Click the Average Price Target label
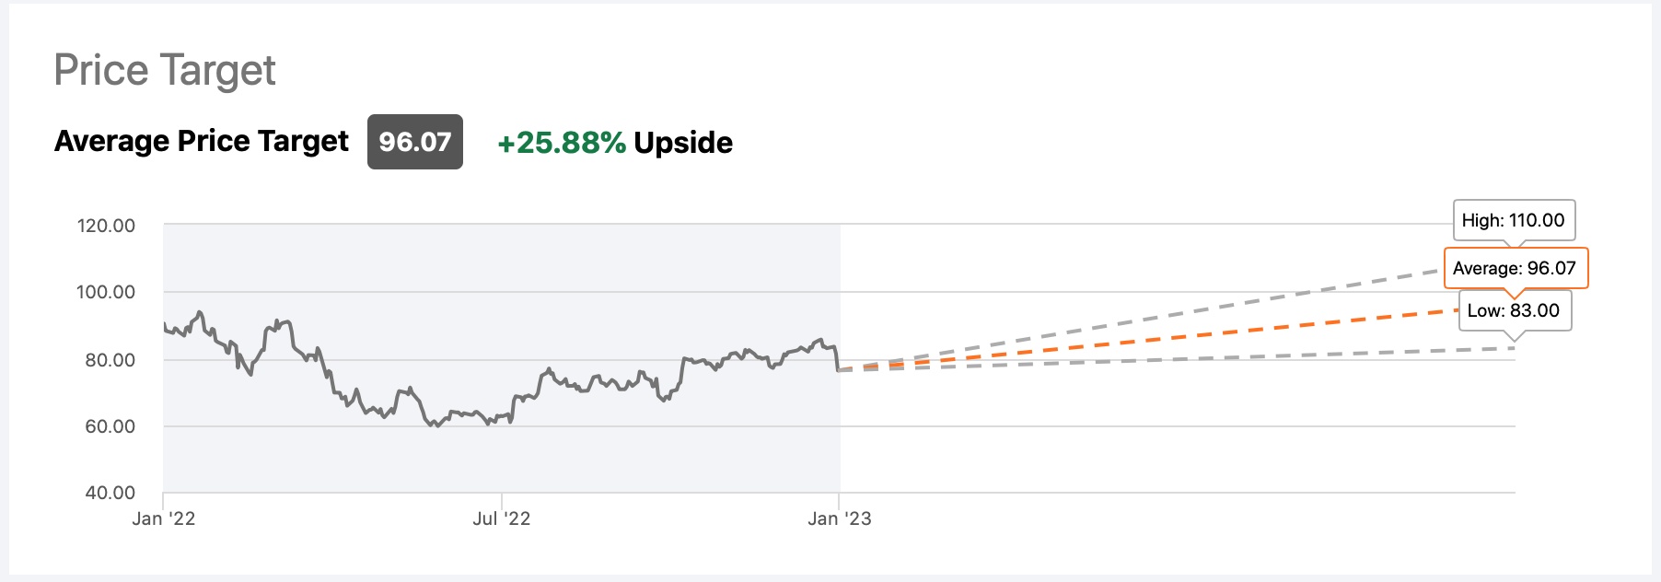The height and width of the screenshot is (582, 1661). click(202, 141)
